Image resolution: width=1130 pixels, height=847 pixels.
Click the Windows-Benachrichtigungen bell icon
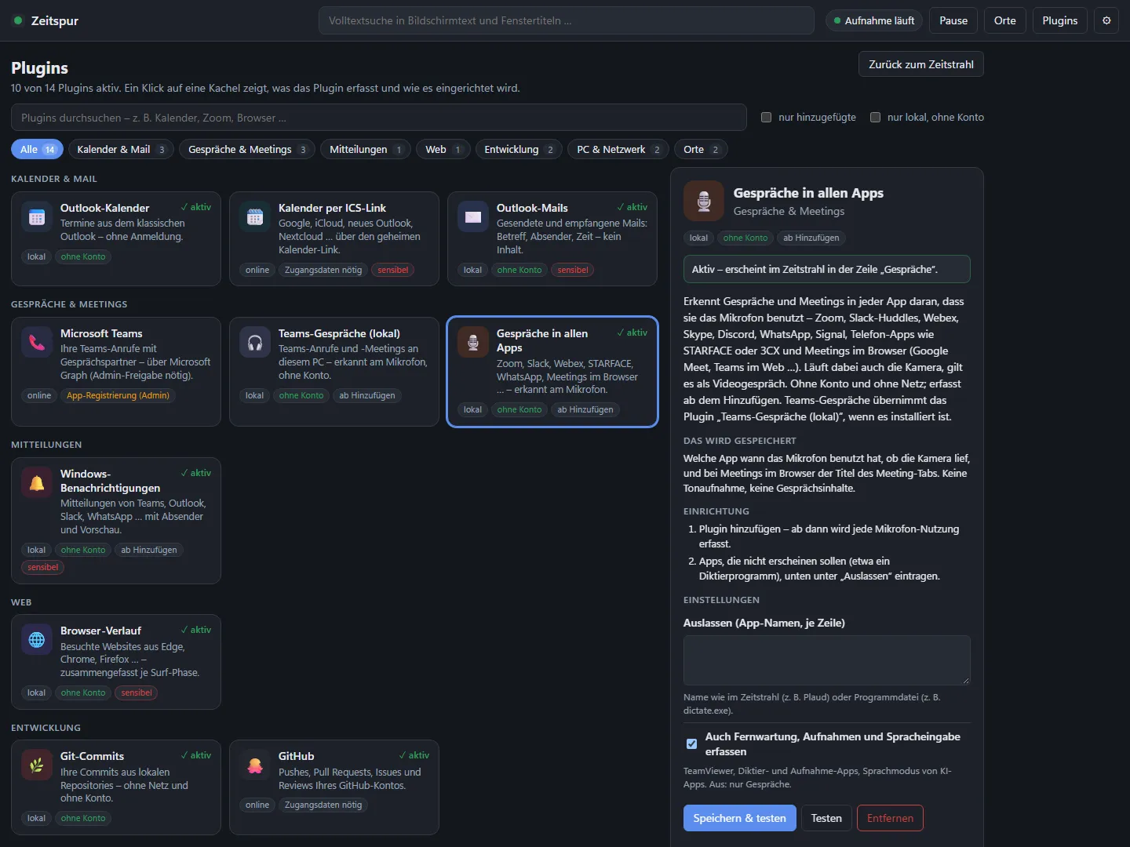point(37,483)
